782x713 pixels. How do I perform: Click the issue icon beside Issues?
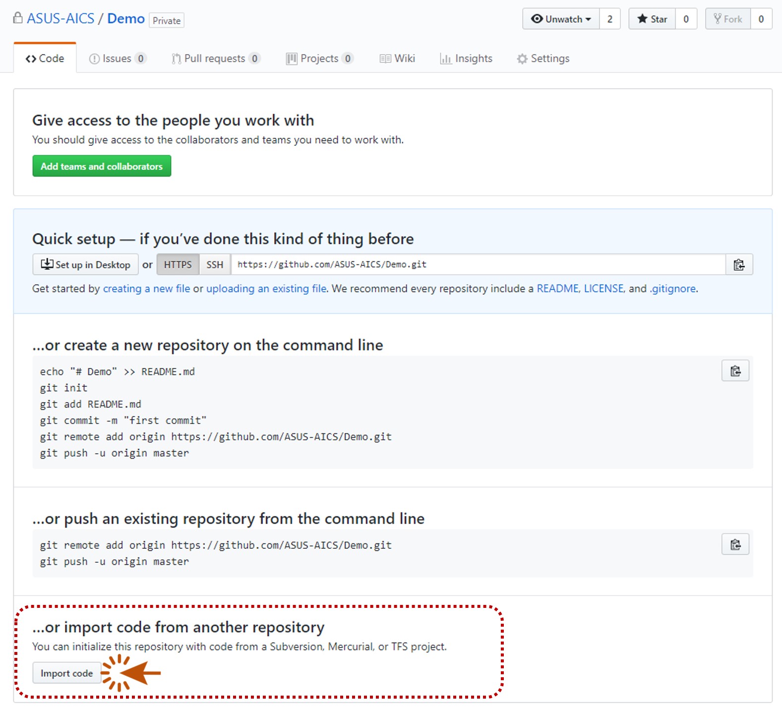(94, 59)
